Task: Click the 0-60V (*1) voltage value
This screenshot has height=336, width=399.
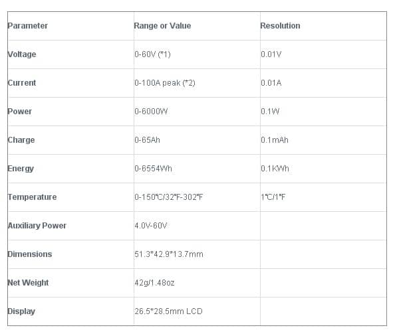Action: (x=152, y=54)
